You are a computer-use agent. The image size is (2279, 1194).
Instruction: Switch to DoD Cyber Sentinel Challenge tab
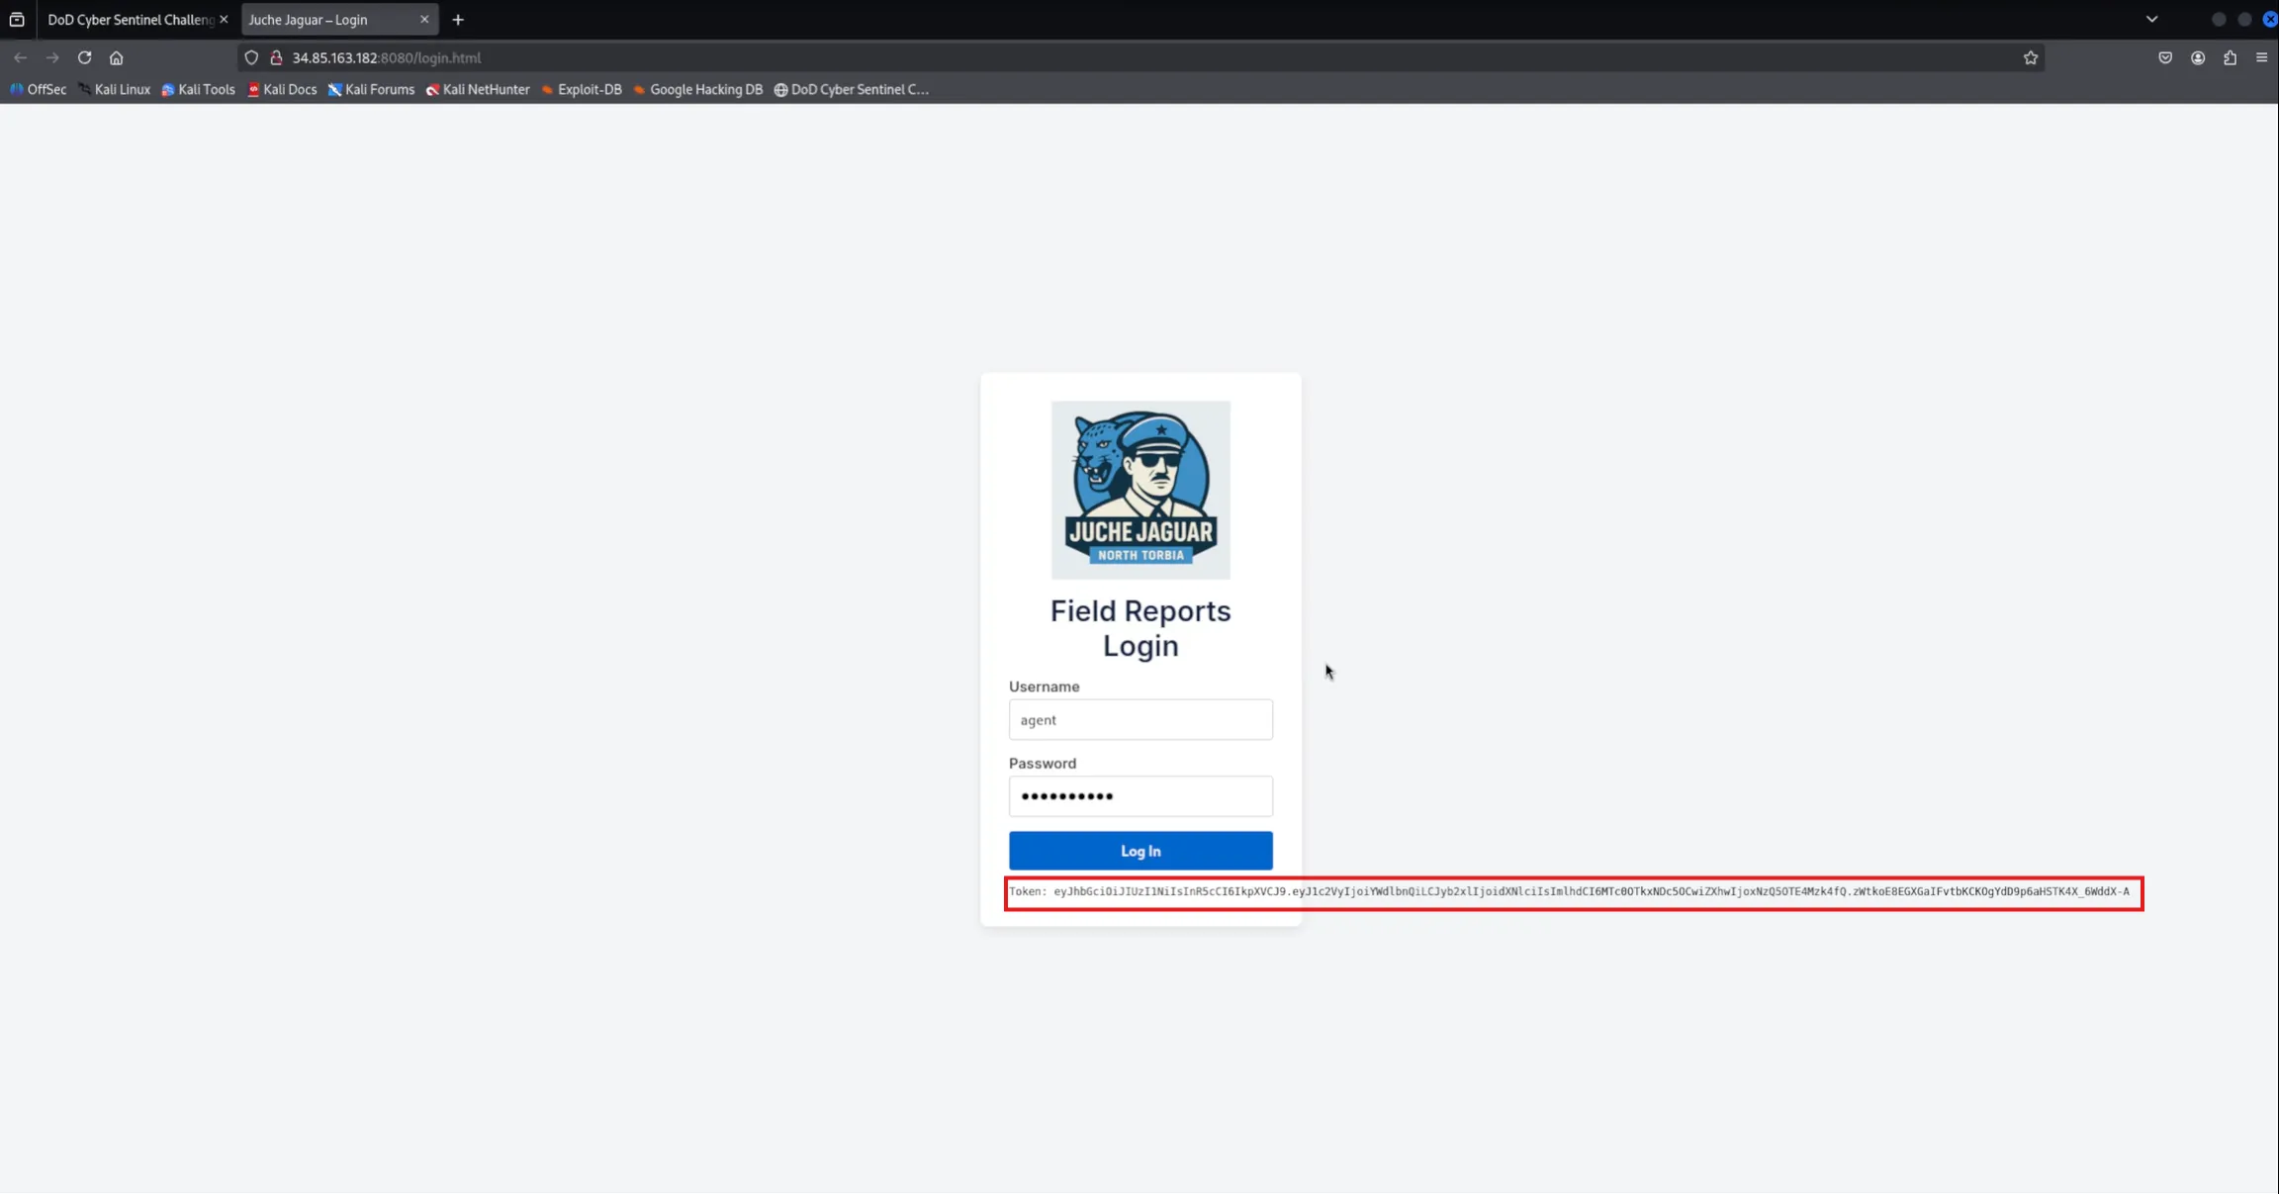pyautogui.click(x=129, y=19)
